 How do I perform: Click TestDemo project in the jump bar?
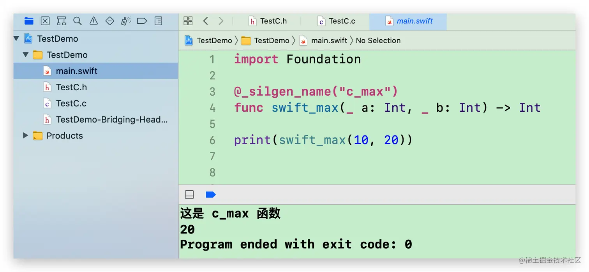click(208, 40)
